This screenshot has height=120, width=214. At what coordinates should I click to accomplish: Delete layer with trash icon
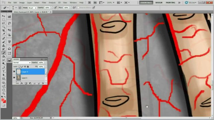[43, 83]
